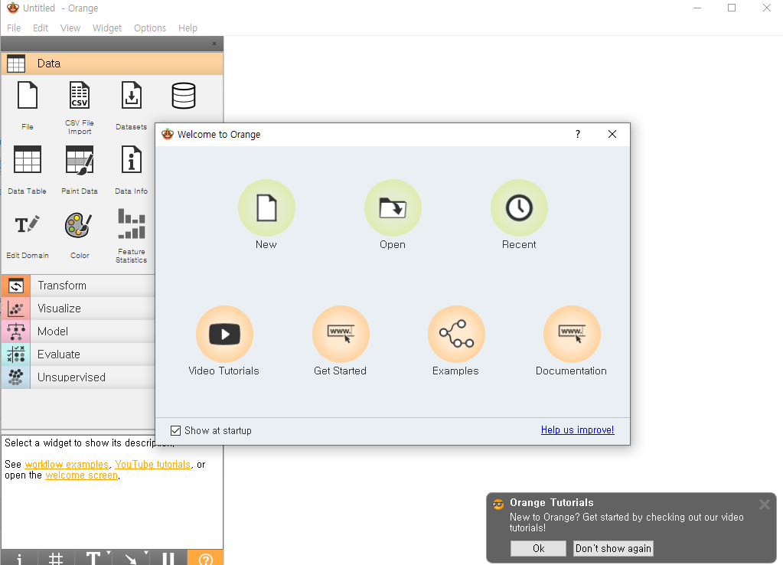
Task: Expand the Model category
Action: pyautogui.click(x=78, y=331)
